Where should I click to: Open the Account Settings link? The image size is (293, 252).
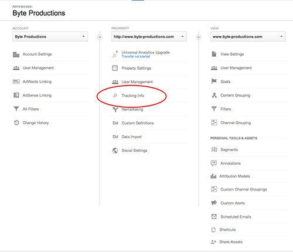[x=38, y=54]
